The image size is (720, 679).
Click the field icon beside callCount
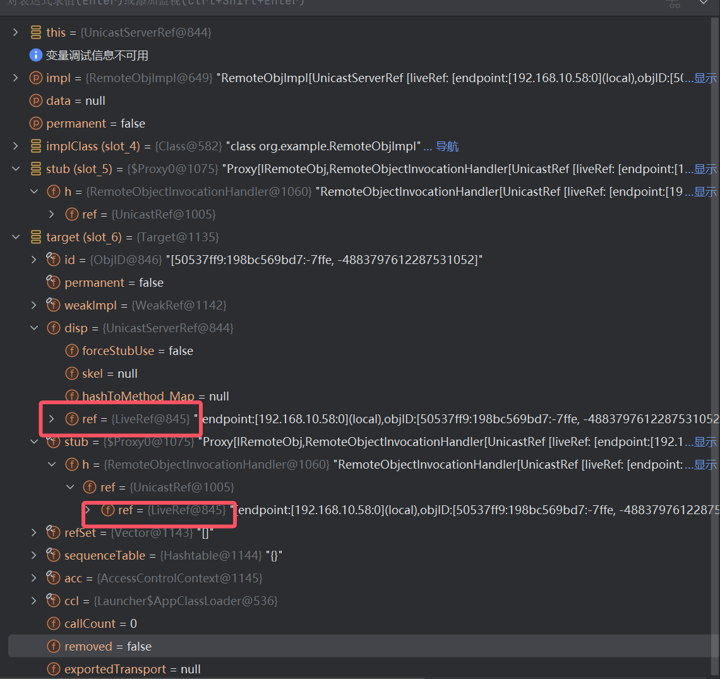[54, 624]
